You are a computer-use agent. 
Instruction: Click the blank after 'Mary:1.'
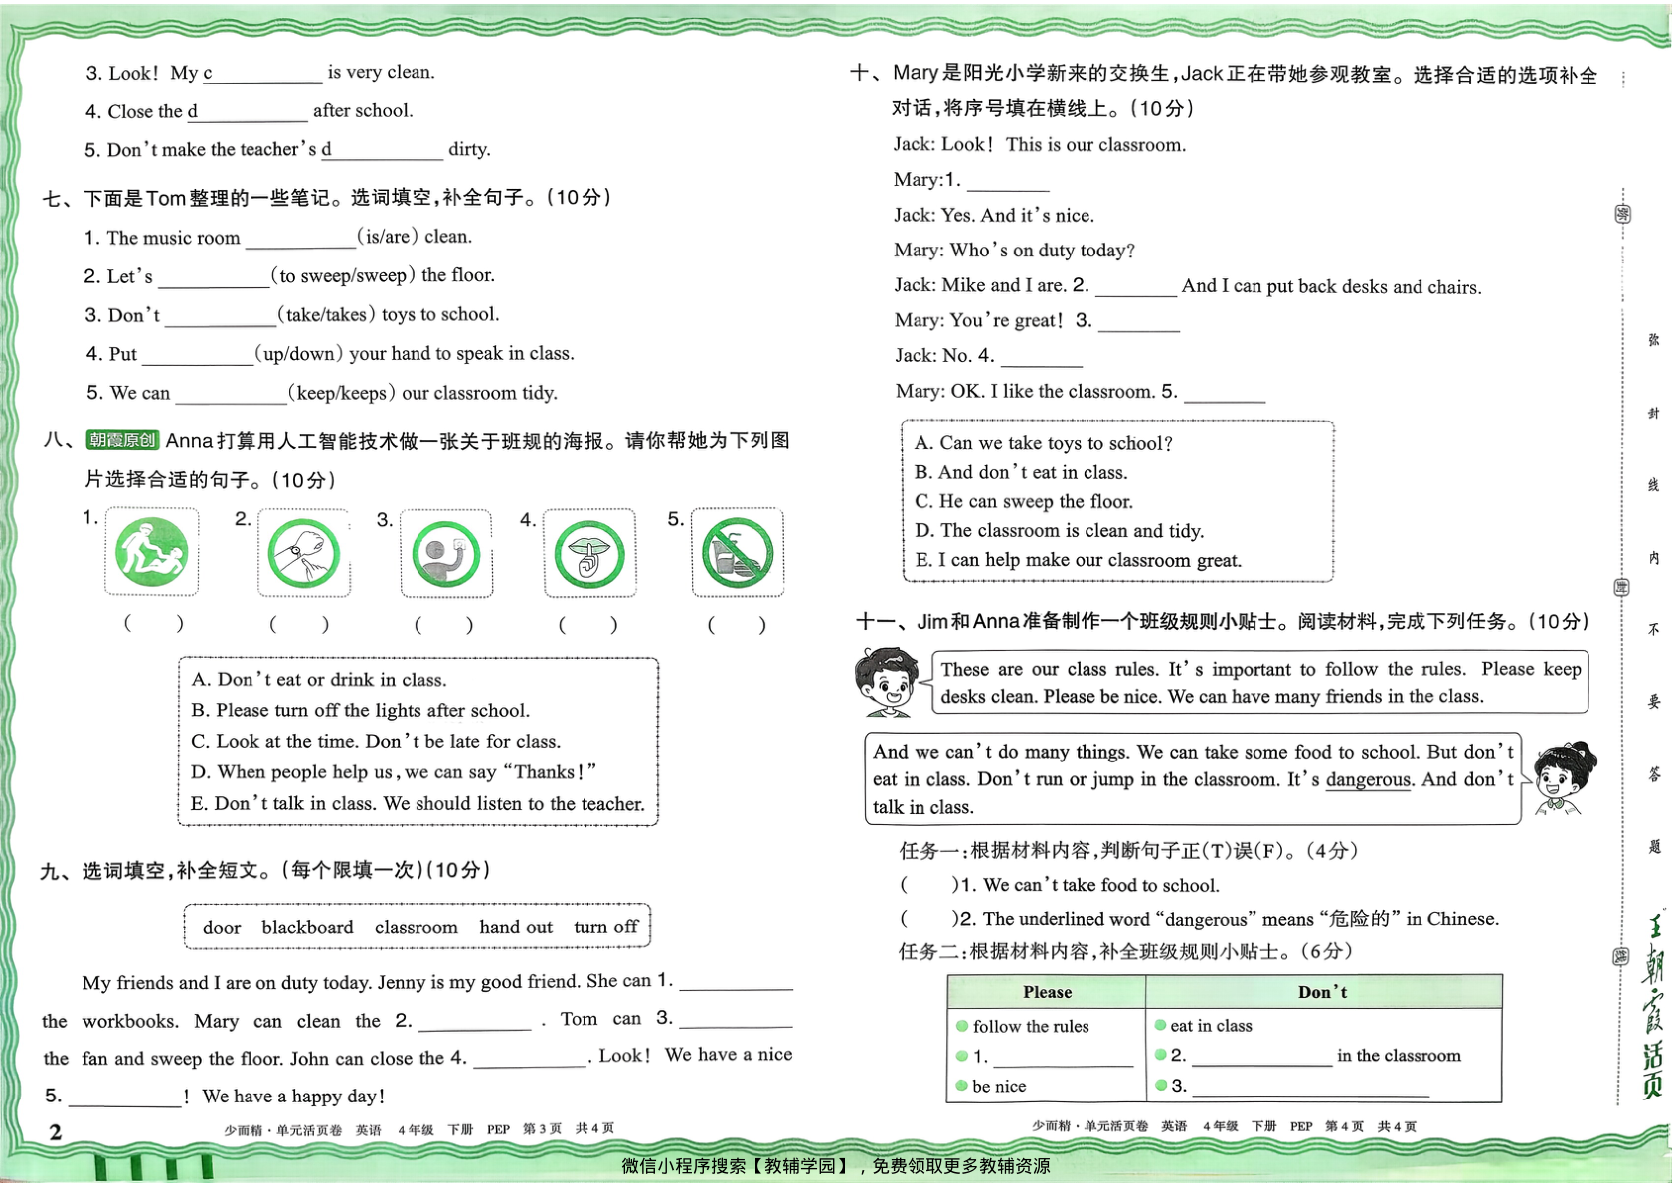click(1008, 181)
